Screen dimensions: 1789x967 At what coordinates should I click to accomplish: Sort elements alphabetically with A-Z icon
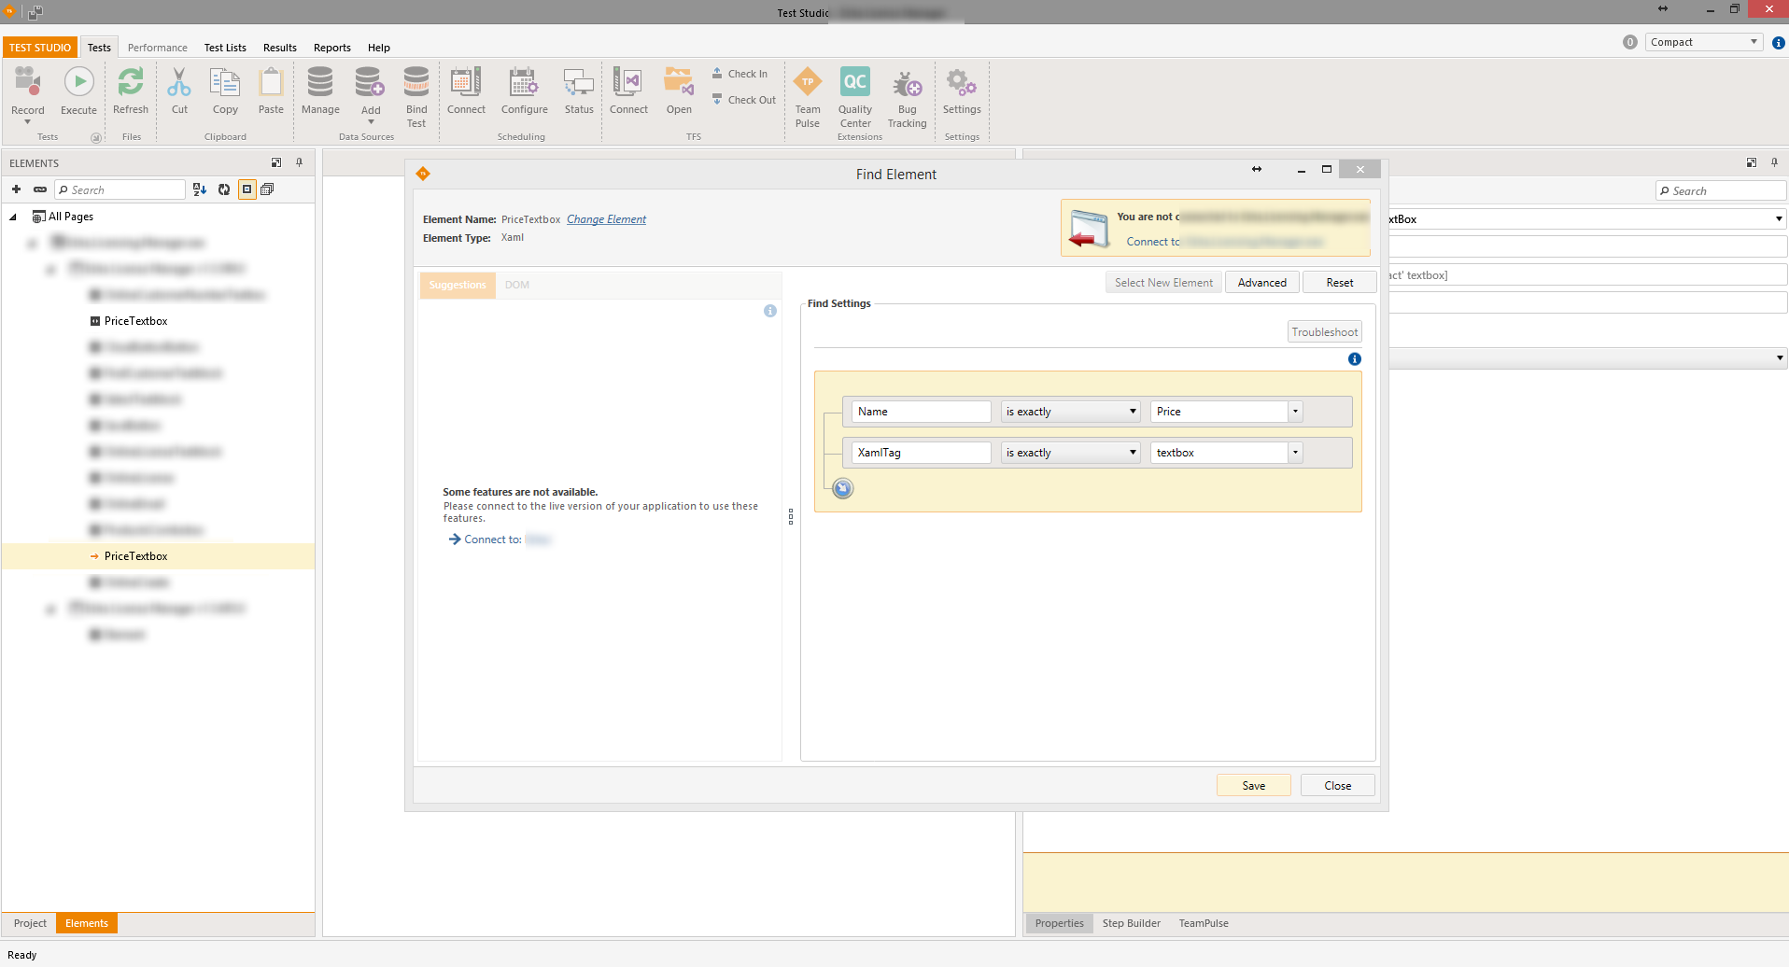(200, 189)
